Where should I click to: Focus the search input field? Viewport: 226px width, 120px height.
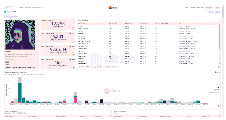pyautogui.click(x=10, y=8)
